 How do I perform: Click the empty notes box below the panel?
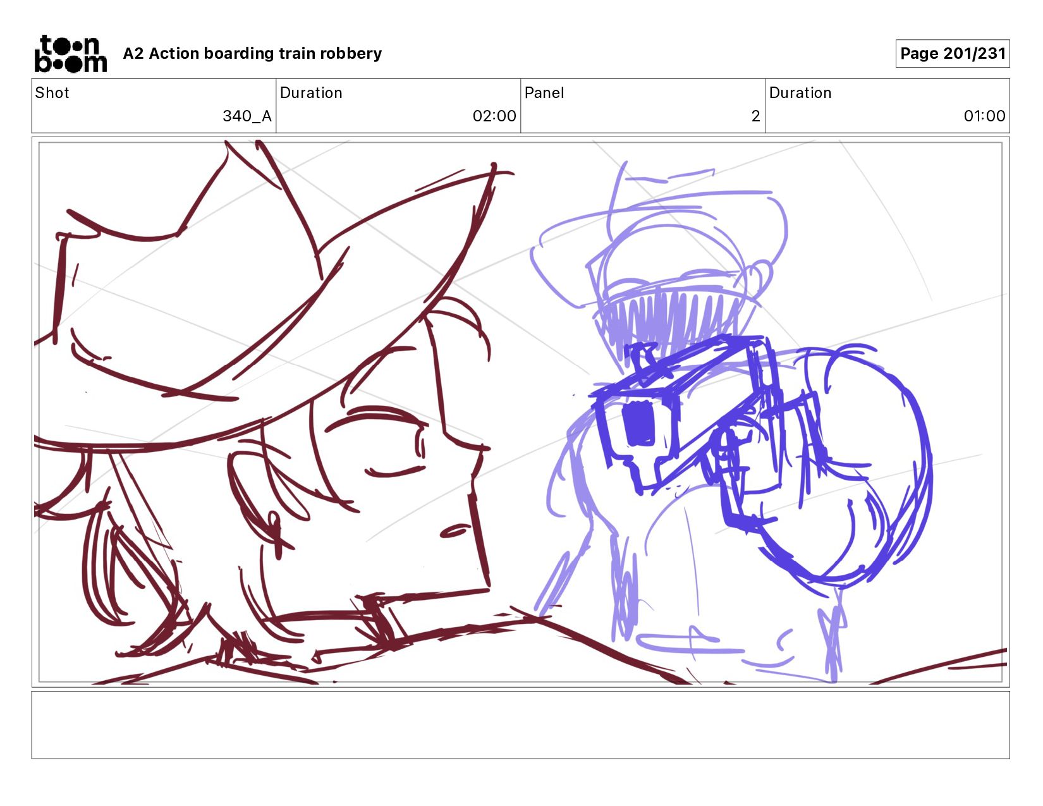tap(520, 725)
